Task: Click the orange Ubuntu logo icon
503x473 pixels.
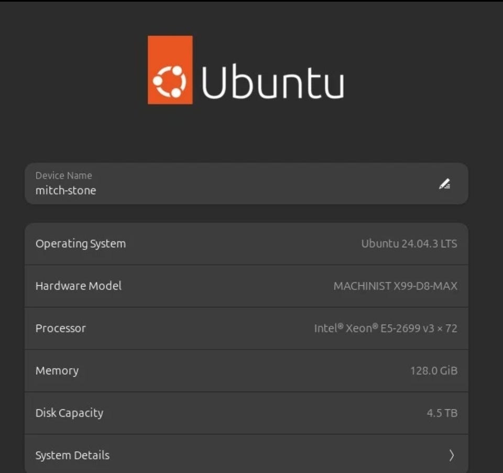Action: [170, 70]
